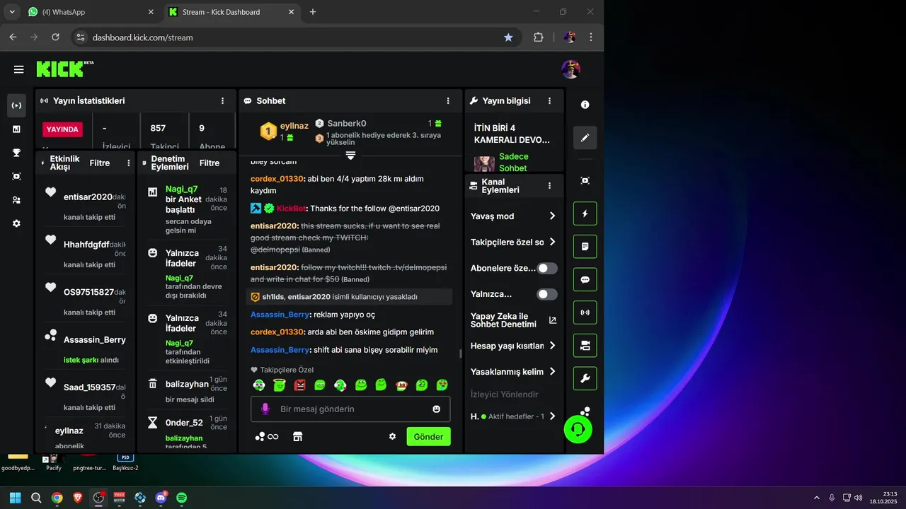
Task: Click the chat bubble widget icon
Action: point(585,279)
